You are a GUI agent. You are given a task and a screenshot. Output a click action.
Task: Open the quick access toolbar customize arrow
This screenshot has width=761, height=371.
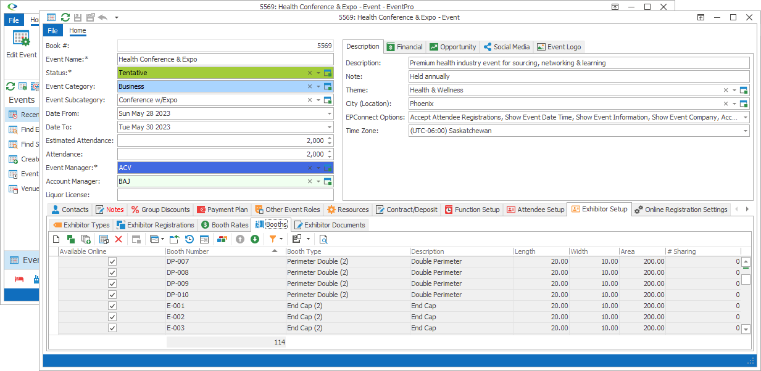[117, 17]
